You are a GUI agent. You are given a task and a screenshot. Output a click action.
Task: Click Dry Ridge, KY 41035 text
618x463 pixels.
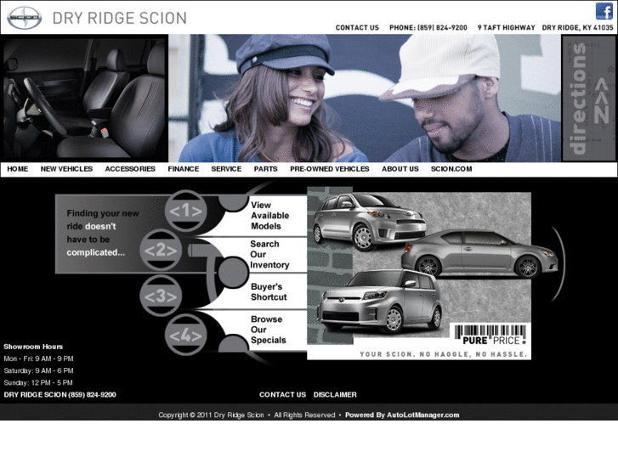(x=577, y=27)
